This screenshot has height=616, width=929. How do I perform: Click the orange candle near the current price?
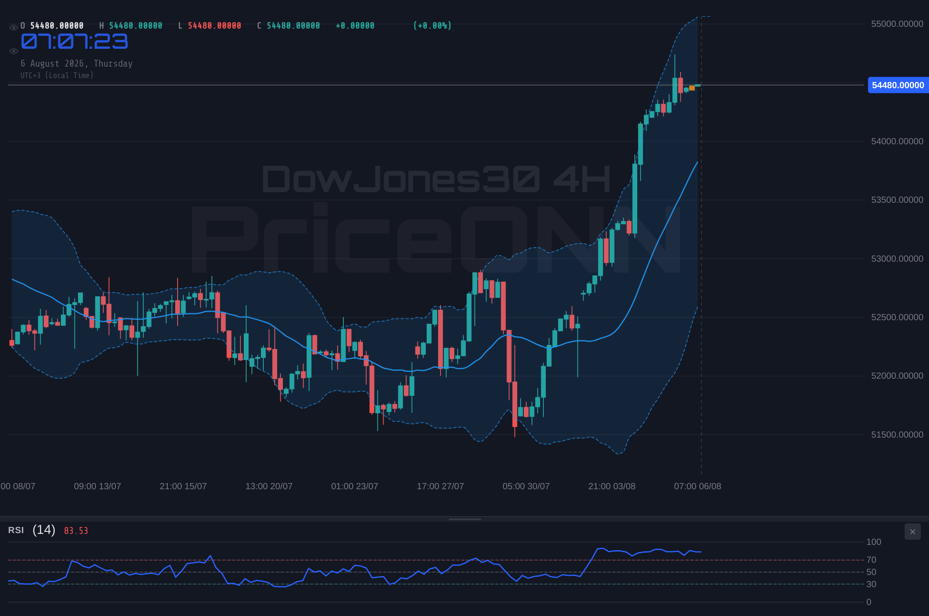pyautogui.click(x=692, y=88)
